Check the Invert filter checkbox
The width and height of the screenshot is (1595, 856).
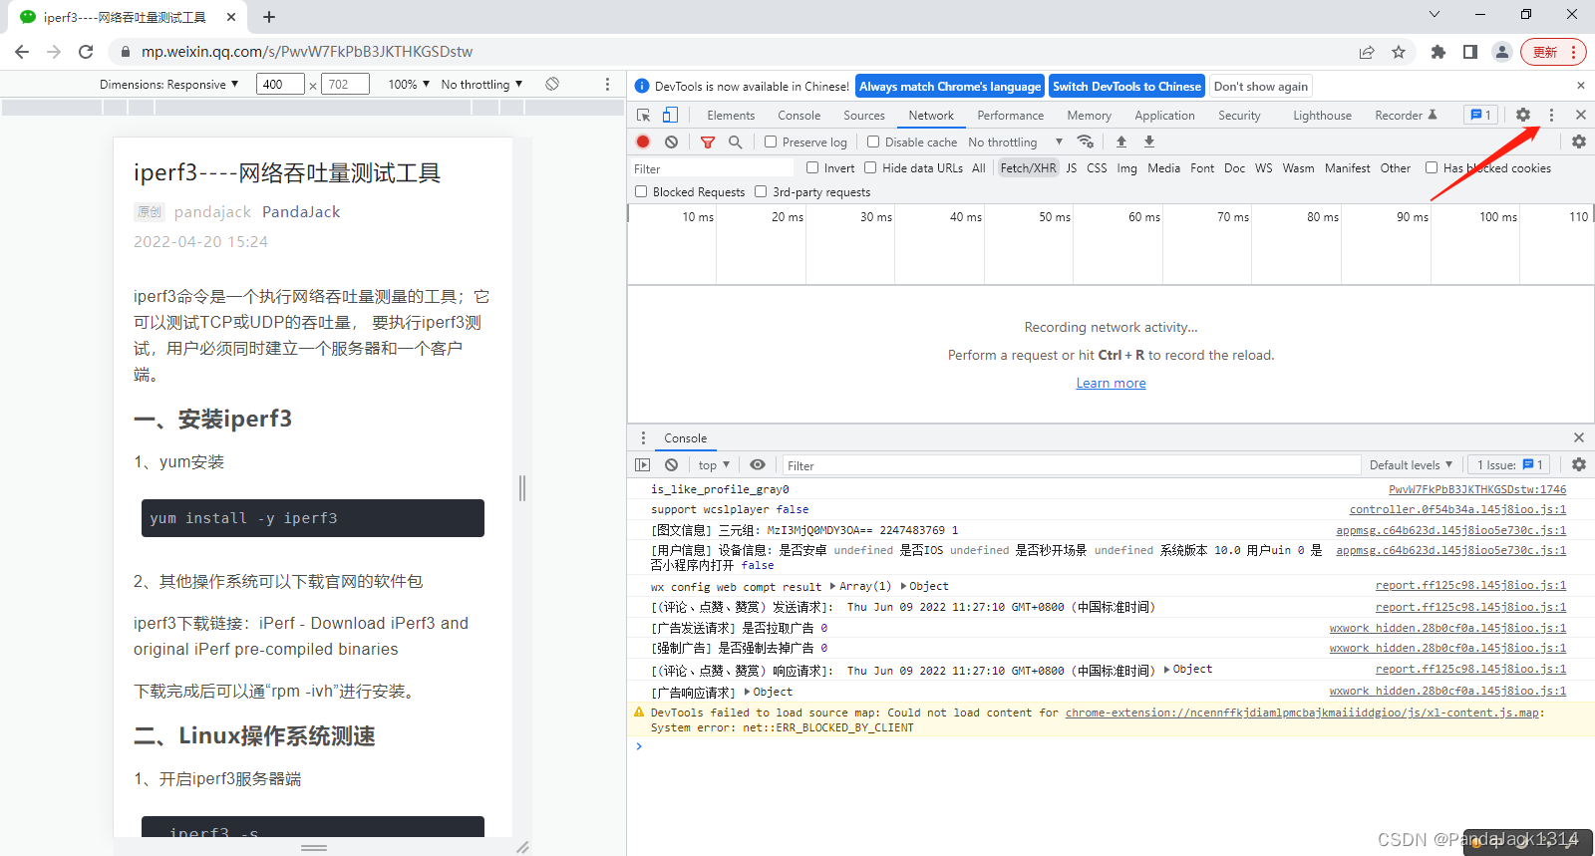(x=812, y=168)
